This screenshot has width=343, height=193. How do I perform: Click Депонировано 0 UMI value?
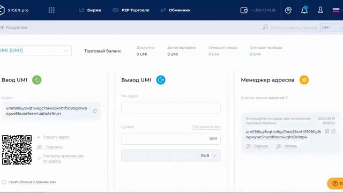(173, 54)
